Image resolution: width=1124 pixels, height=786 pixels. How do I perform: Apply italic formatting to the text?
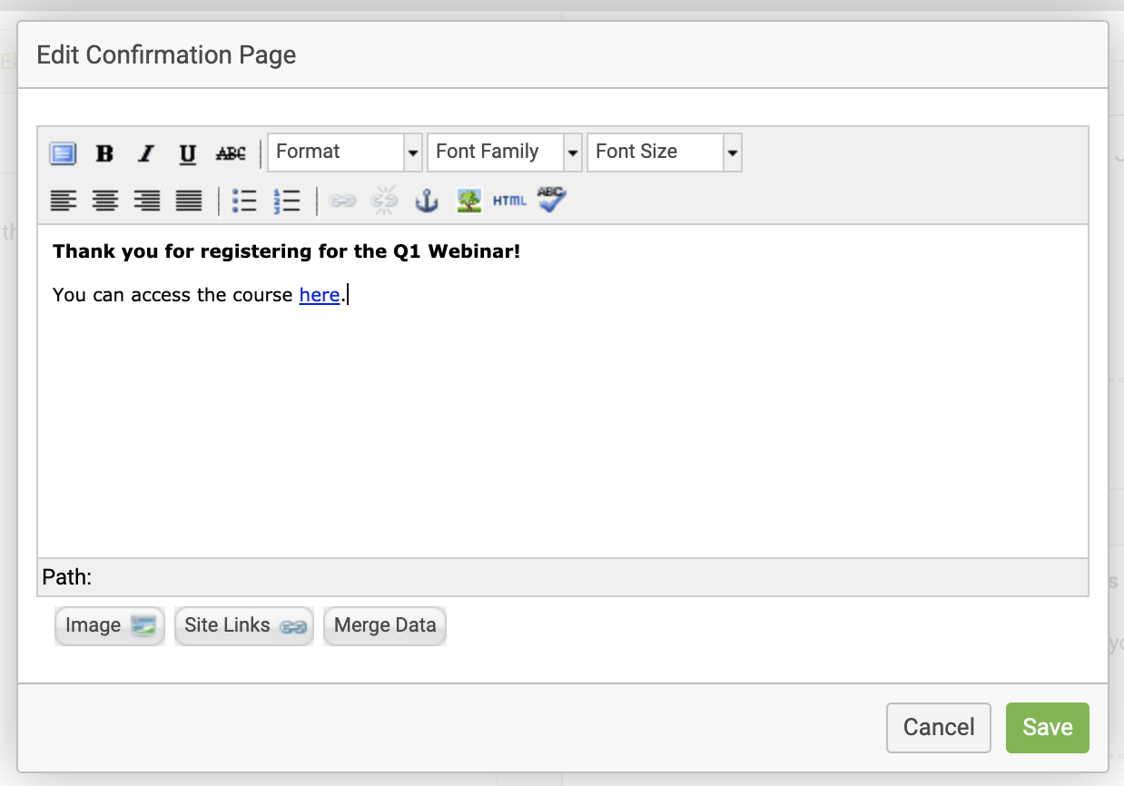click(145, 153)
